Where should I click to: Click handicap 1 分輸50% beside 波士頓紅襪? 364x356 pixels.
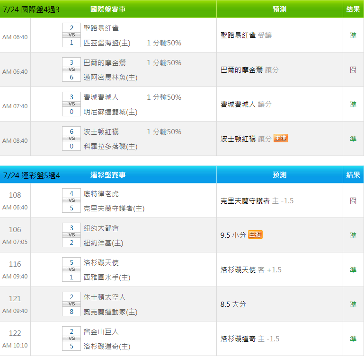click(164, 132)
